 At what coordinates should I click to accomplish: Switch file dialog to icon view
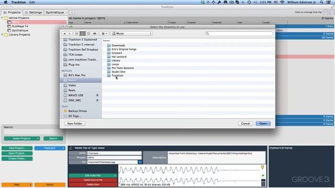77,33
